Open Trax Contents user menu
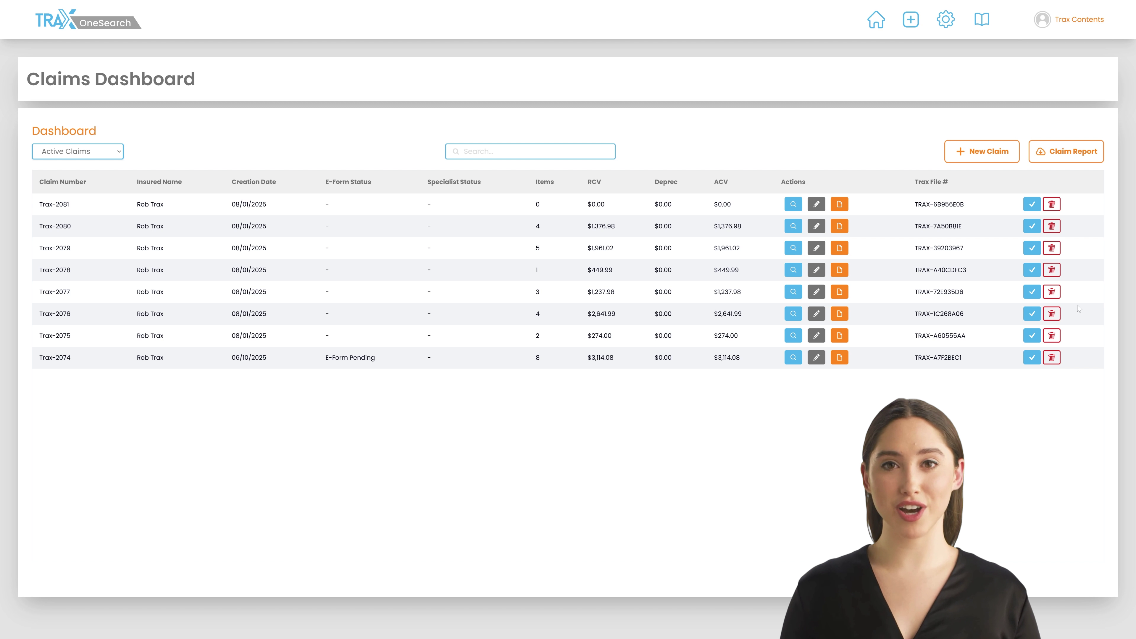The width and height of the screenshot is (1136, 639). (1069, 20)
